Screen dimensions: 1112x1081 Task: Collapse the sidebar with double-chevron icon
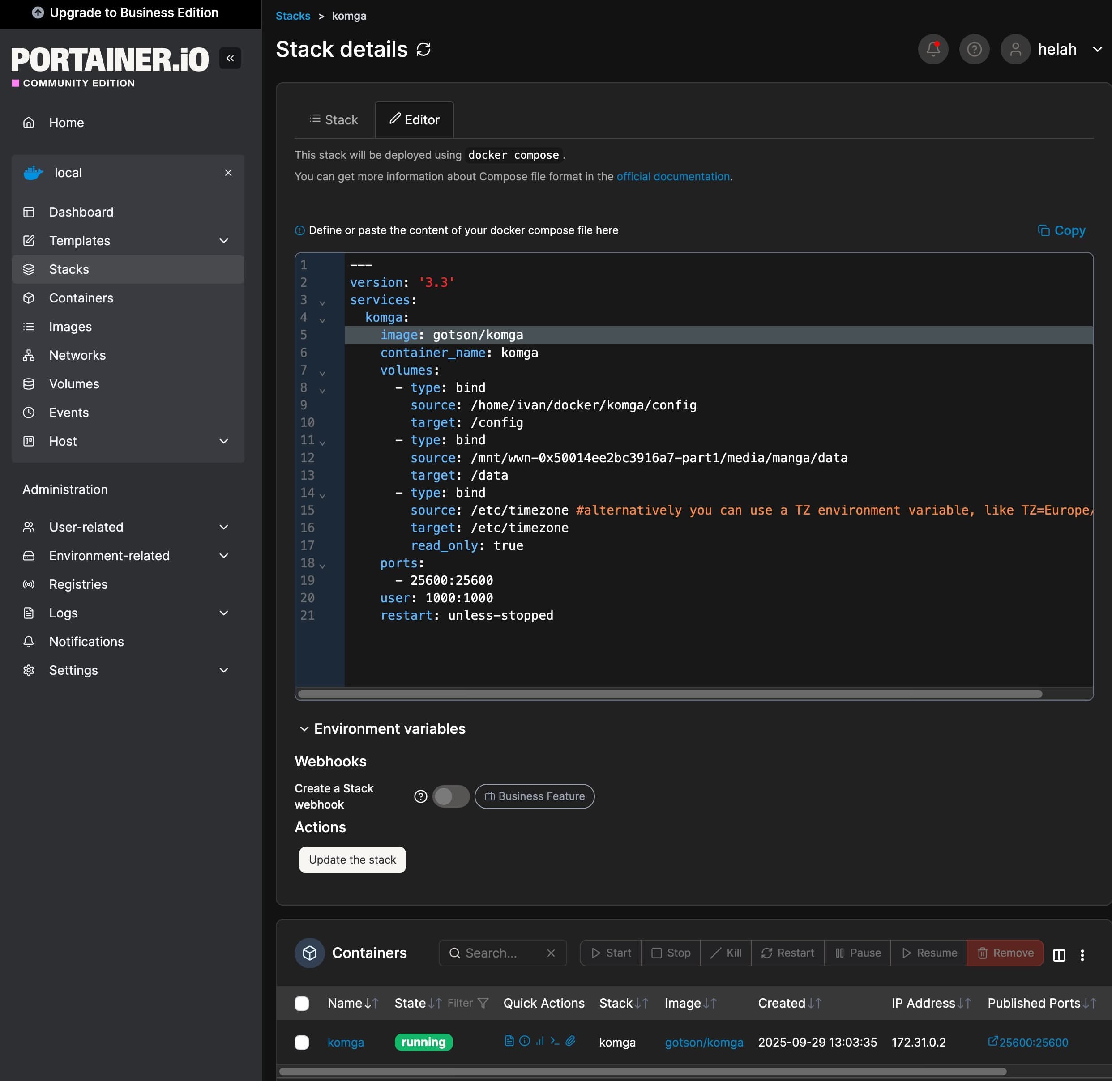230,58
